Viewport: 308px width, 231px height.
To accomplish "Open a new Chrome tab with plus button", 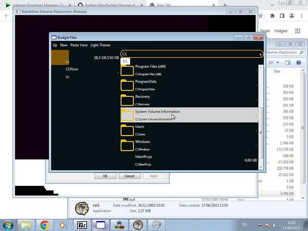I will coord(225,5).
